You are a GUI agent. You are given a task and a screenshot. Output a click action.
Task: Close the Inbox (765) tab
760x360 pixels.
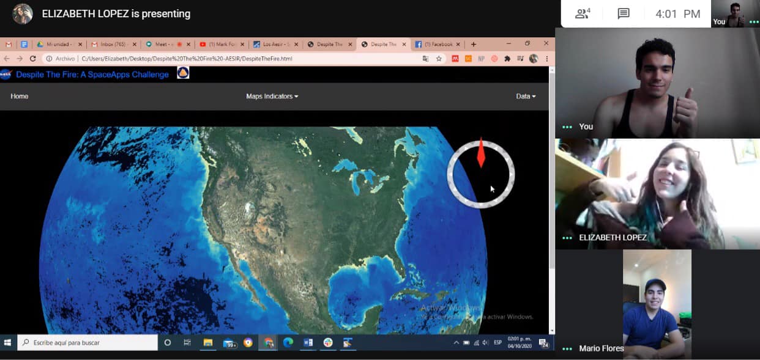[133, 45]
